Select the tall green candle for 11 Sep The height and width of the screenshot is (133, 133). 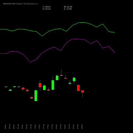[x=36, y=96]
